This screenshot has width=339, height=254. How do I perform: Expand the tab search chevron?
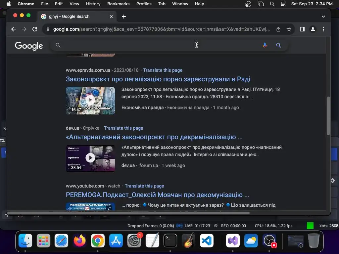(x=323, y=17)
